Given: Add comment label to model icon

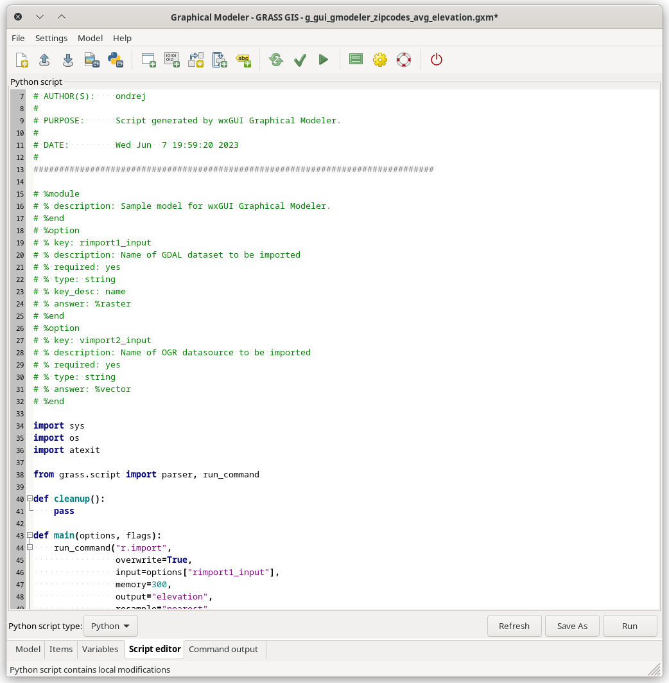Looking at the screenshot, I should (243, 60).
